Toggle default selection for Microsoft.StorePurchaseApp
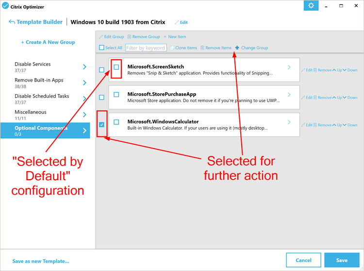Image resolution: width=364 pixels, height=271 pixels. coord(116,95)
